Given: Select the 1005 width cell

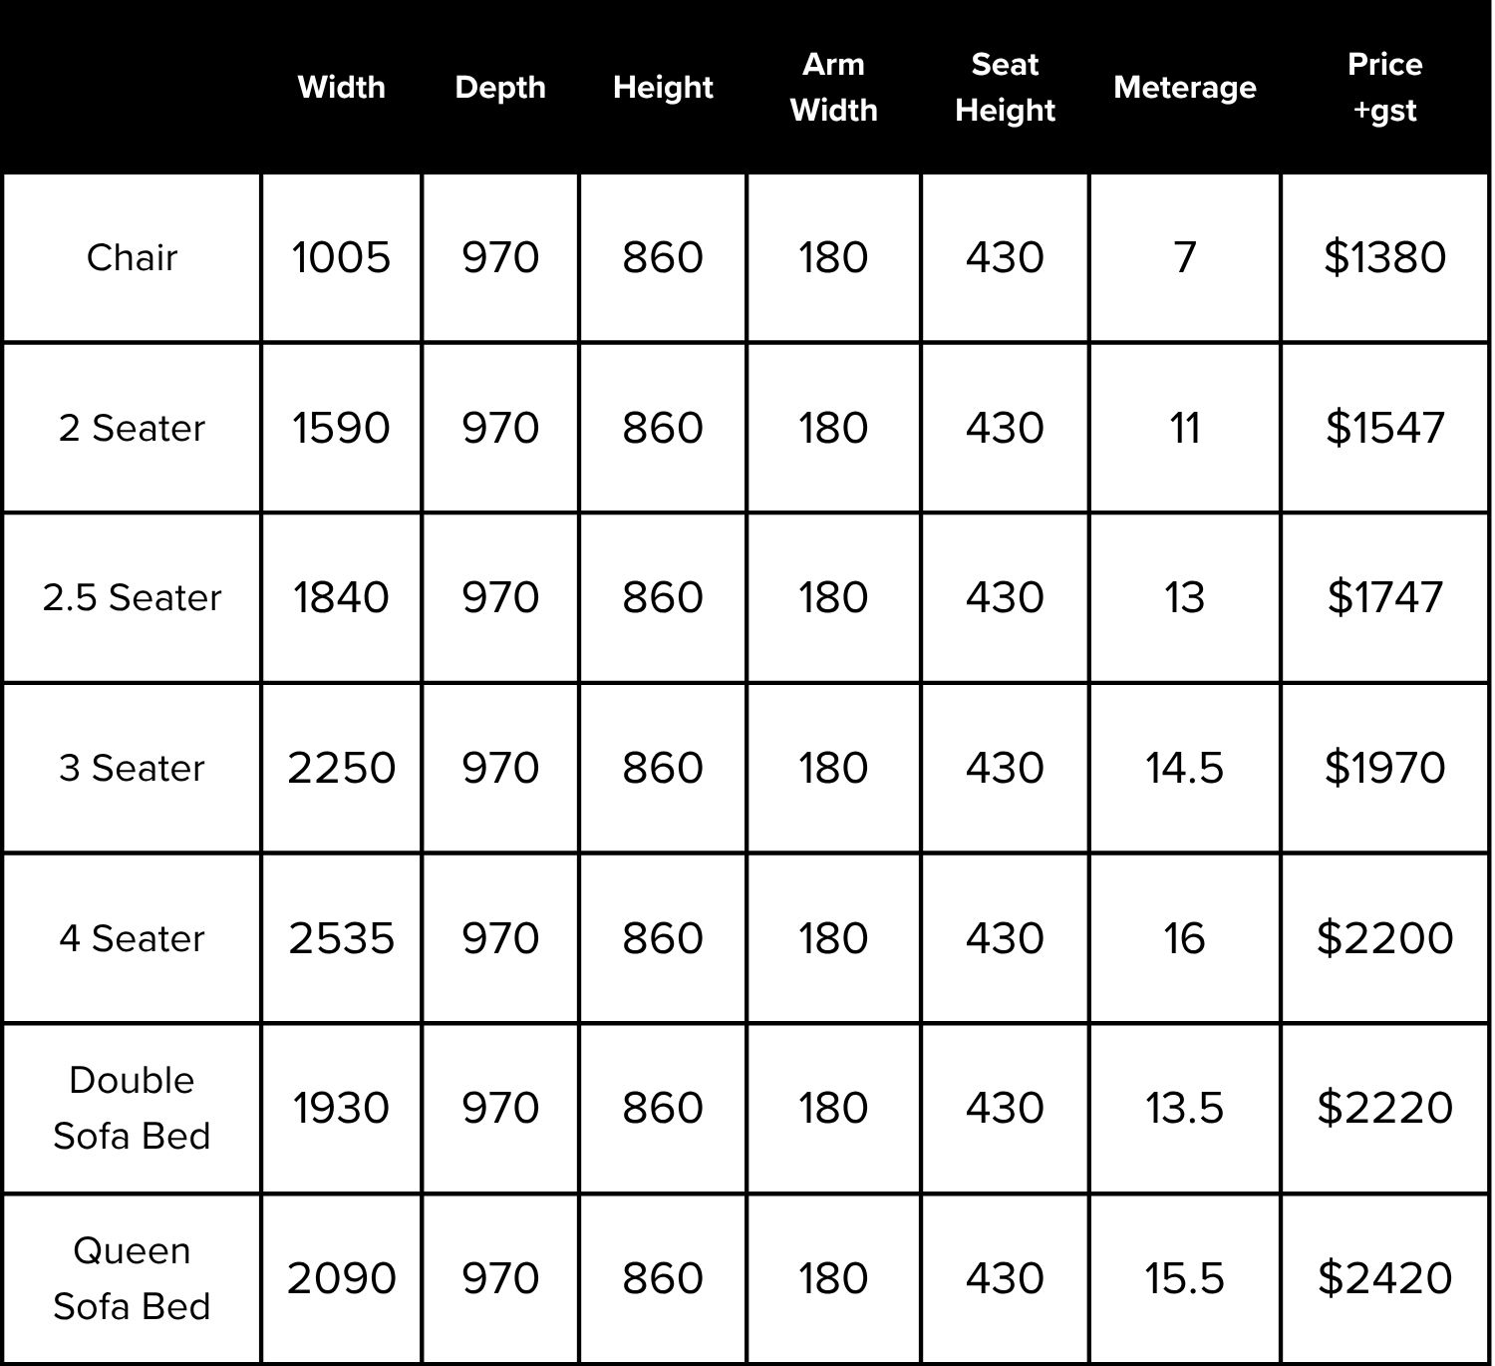Looking at the screenshot, I should click(x=341, y=257).
